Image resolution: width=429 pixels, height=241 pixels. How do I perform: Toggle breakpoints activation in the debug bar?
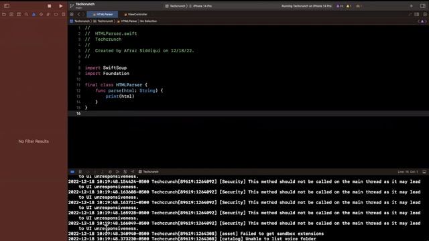[x=72, y=171]
